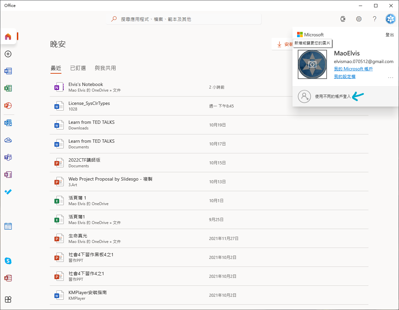Open 活頁簿 1 workbook from 10月1日
This screenshot has height=310, width=399.
(209, 200)
